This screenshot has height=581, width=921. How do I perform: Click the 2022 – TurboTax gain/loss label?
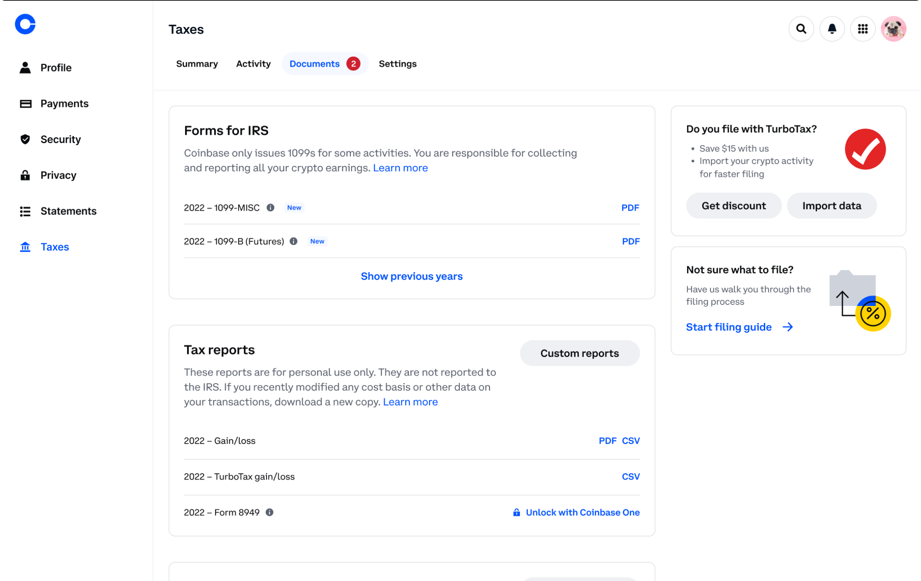239,477
